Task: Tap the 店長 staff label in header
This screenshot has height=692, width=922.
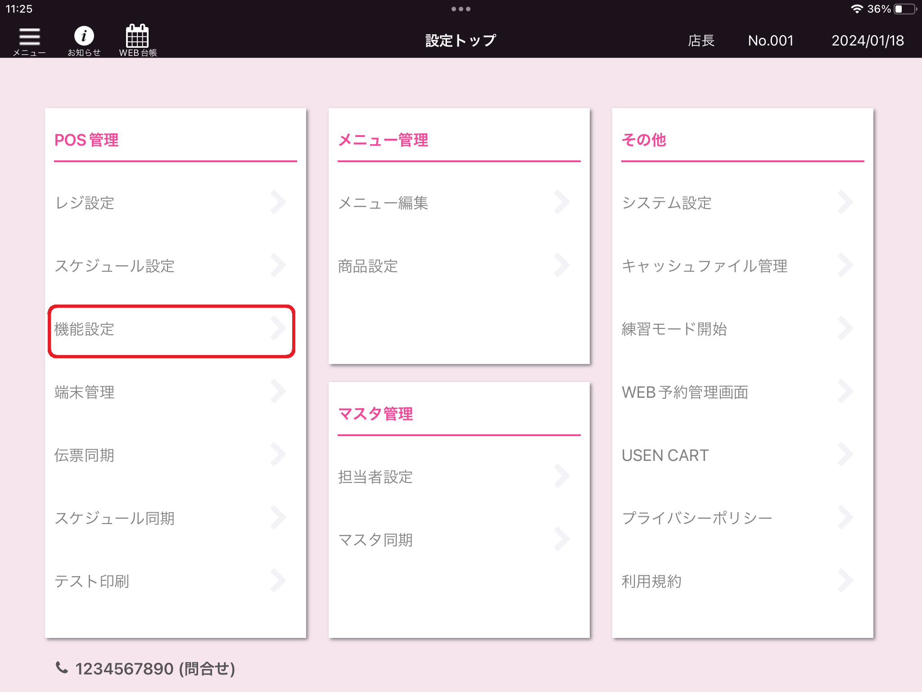Action: coord(701,41)
